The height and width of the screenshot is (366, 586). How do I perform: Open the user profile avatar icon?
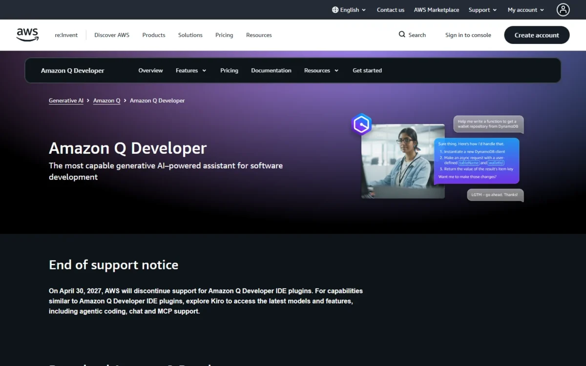[x=563, y=10]
